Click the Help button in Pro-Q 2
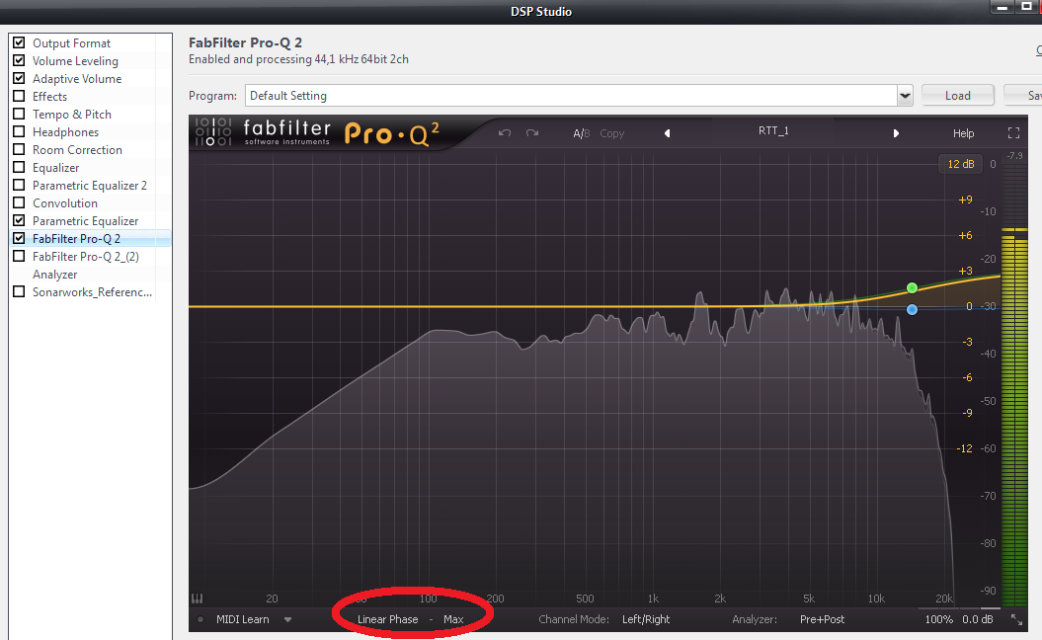The image size is (1042, 640). point(964,133)
